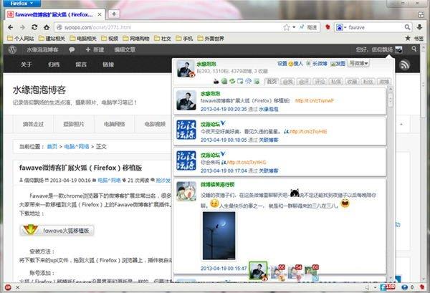430x293 pixels.
Task: Click the RSS feed icon
Action: point(404,65)
